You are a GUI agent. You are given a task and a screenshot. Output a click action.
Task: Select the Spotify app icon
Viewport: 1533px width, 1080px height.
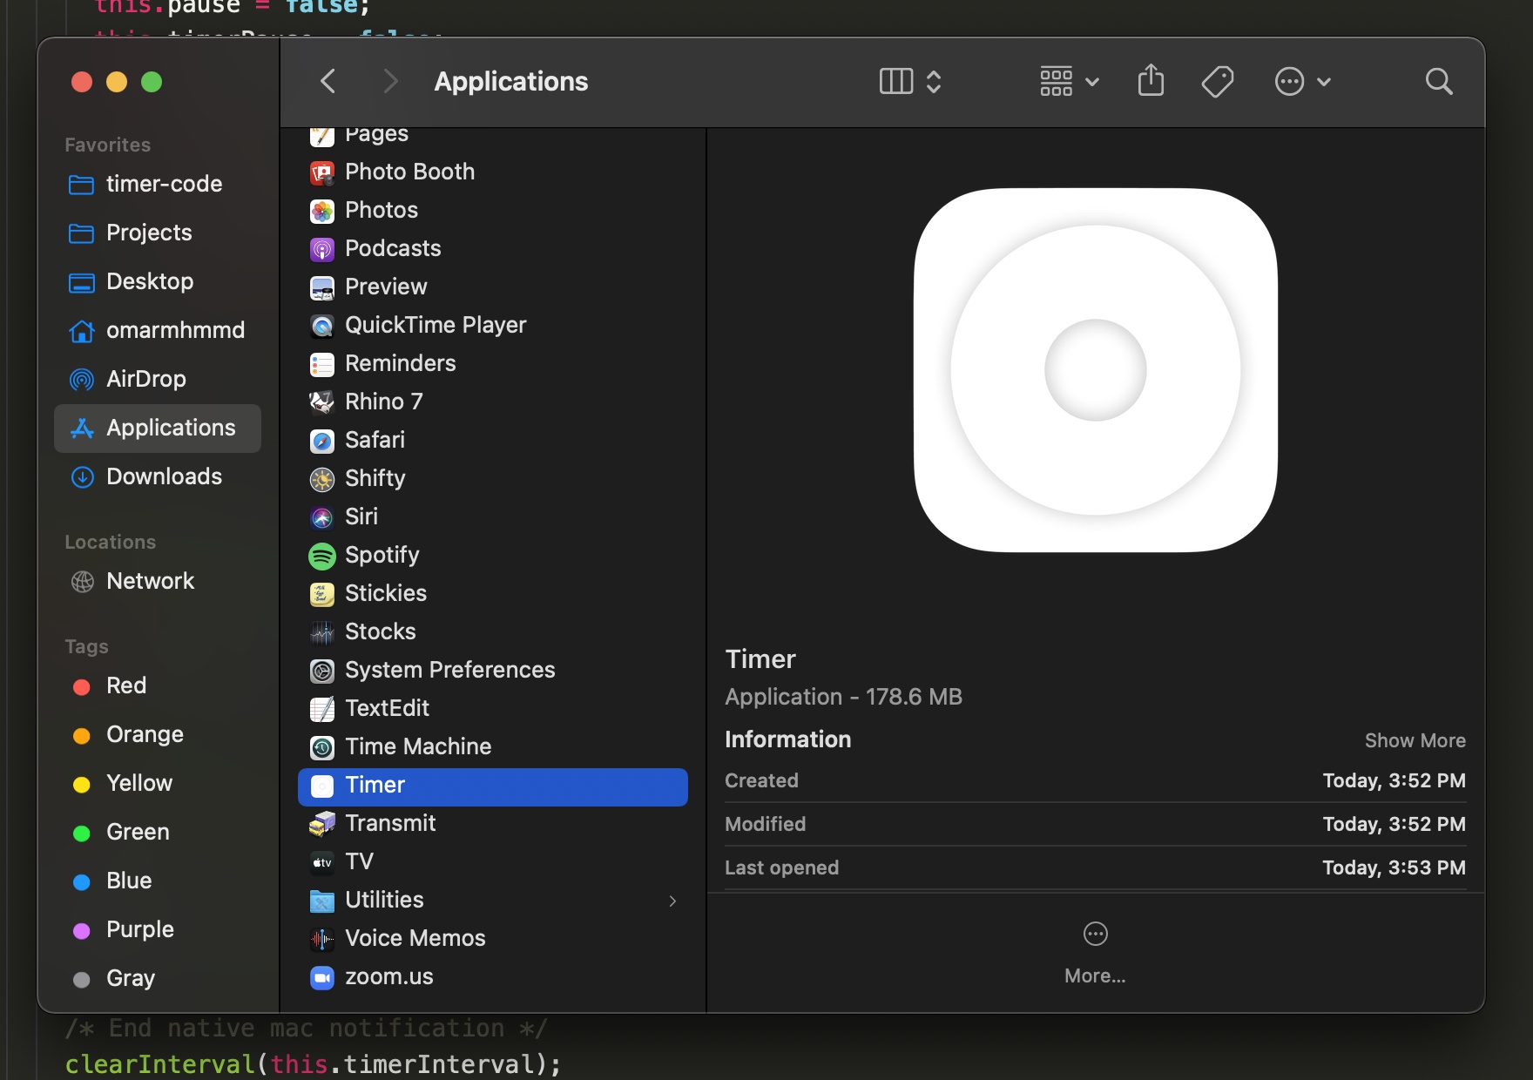pos(322,556)
